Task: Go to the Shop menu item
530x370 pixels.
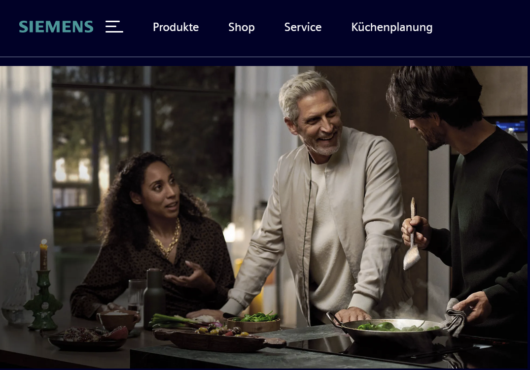Action: (242, 27)
